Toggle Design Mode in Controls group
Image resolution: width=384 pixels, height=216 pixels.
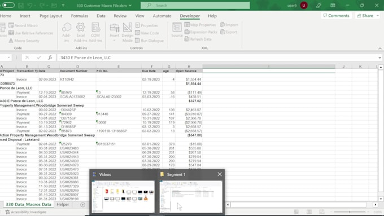(x=128, y=32)
